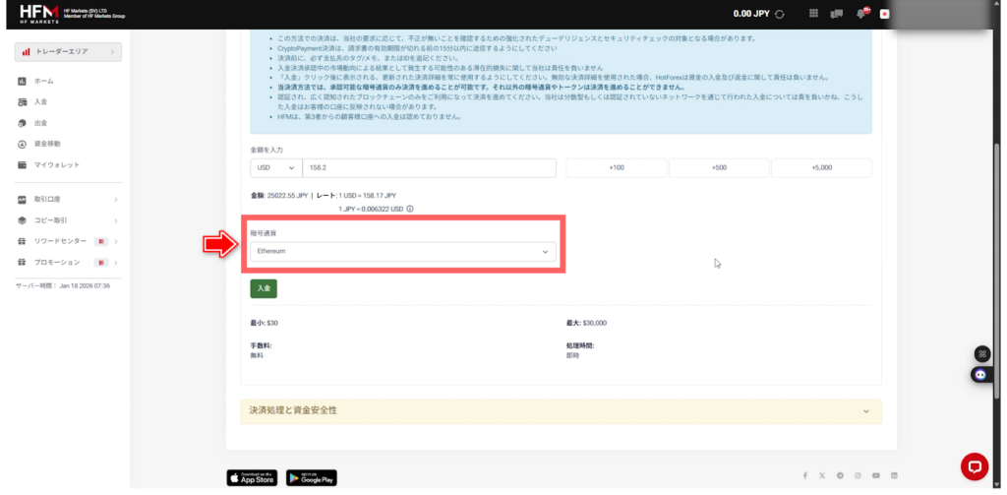Open the YouTube footer link
Viewport: 1007px width, 495px height.
coord(875,476)
